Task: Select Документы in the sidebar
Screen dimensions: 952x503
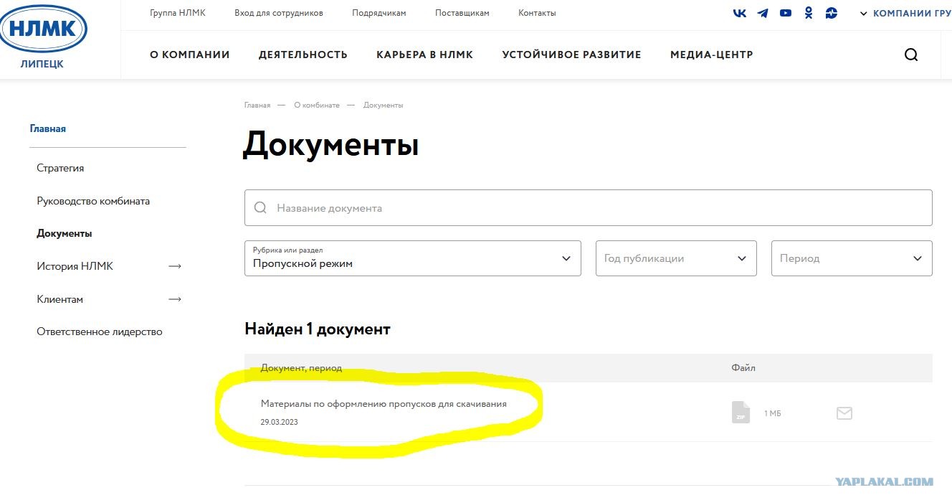Action: [65, 234]
